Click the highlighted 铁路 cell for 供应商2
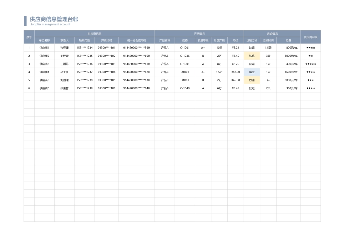 pyautogui.click(x=252, y=56)
